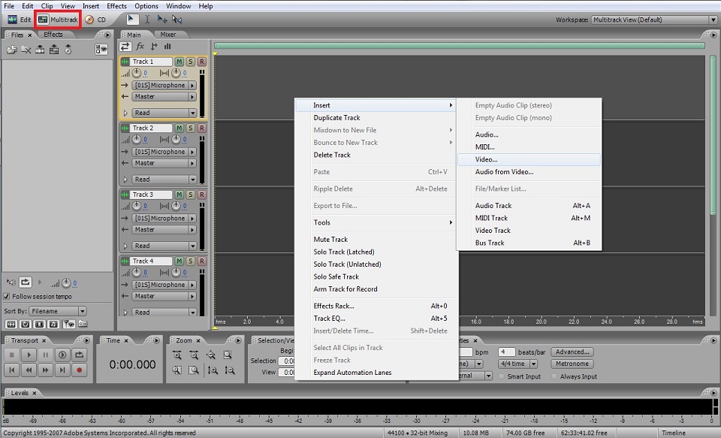Select the Time Selection tool
The height and width of the screenshot is (438, 721).
click(147, 19)
